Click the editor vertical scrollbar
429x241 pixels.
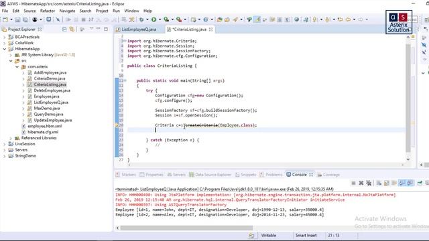(x=408, y=98)
